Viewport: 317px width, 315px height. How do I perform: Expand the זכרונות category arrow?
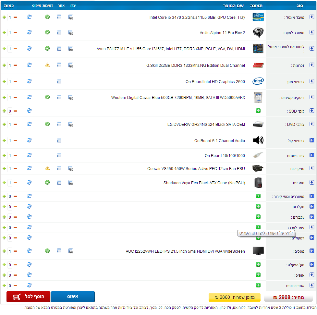tap(312, 65)
